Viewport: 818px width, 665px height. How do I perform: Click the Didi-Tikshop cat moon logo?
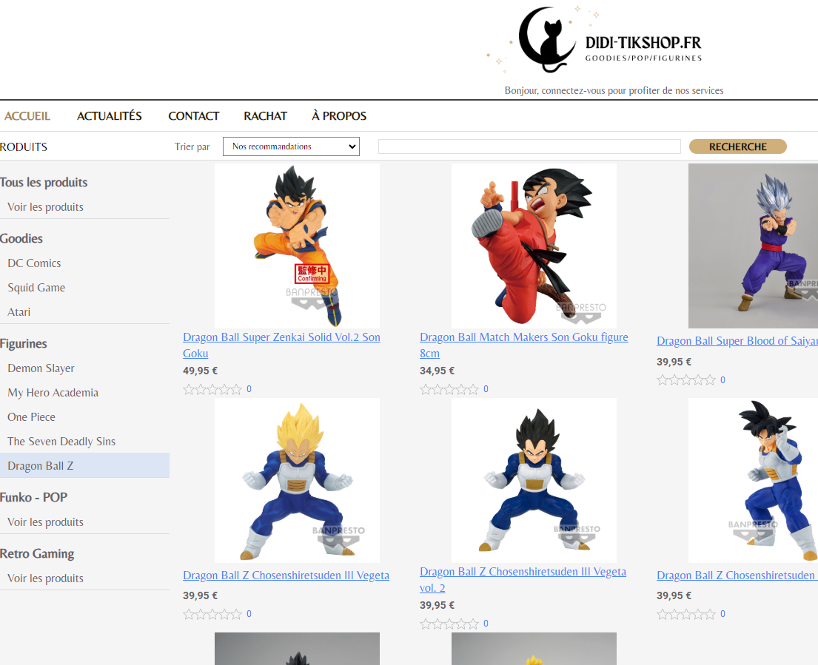point(594,40)
